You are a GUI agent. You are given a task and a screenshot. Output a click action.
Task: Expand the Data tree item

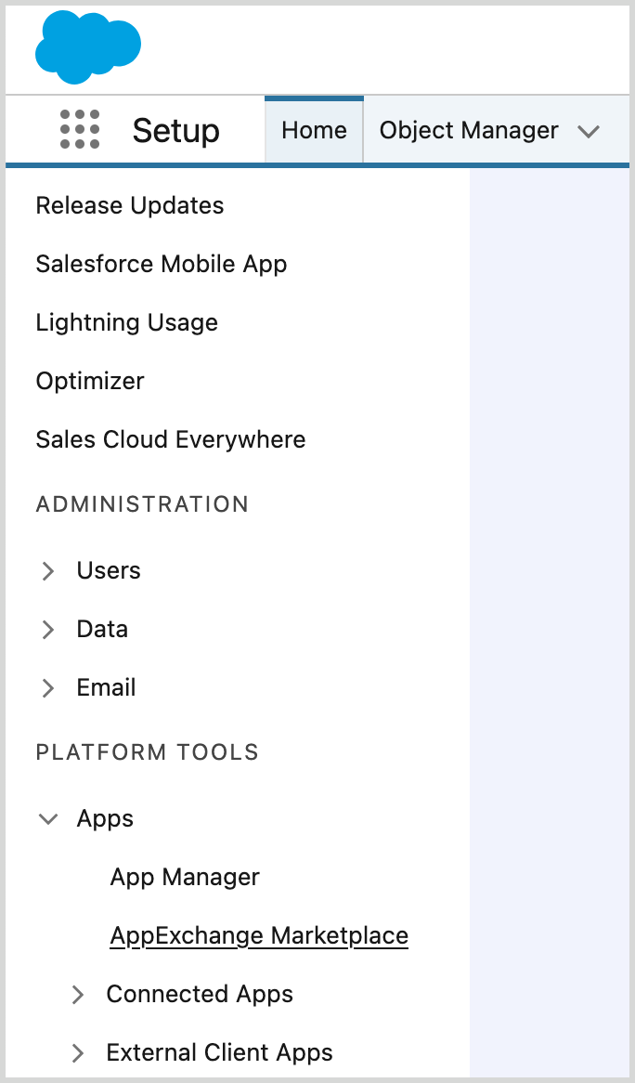point(48,629)
